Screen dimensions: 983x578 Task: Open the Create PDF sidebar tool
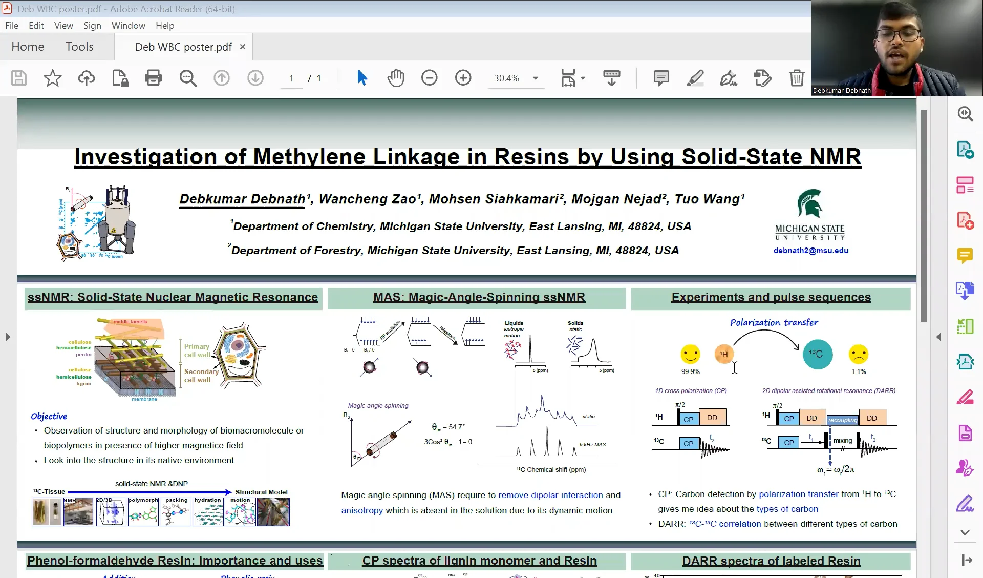click(965, 220)
